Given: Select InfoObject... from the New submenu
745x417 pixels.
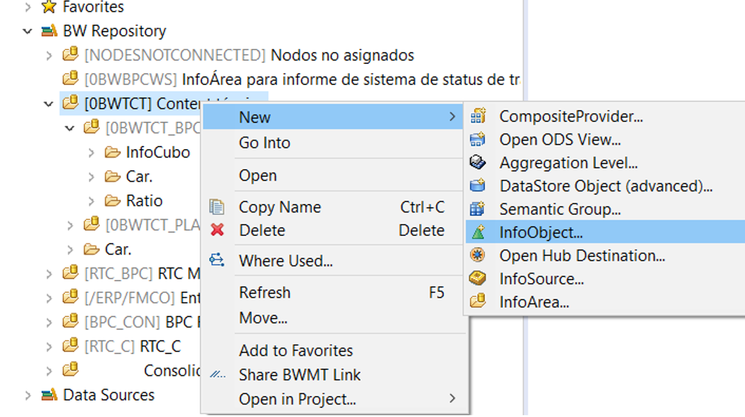Looking at the screenshot, I should point(541,232).
